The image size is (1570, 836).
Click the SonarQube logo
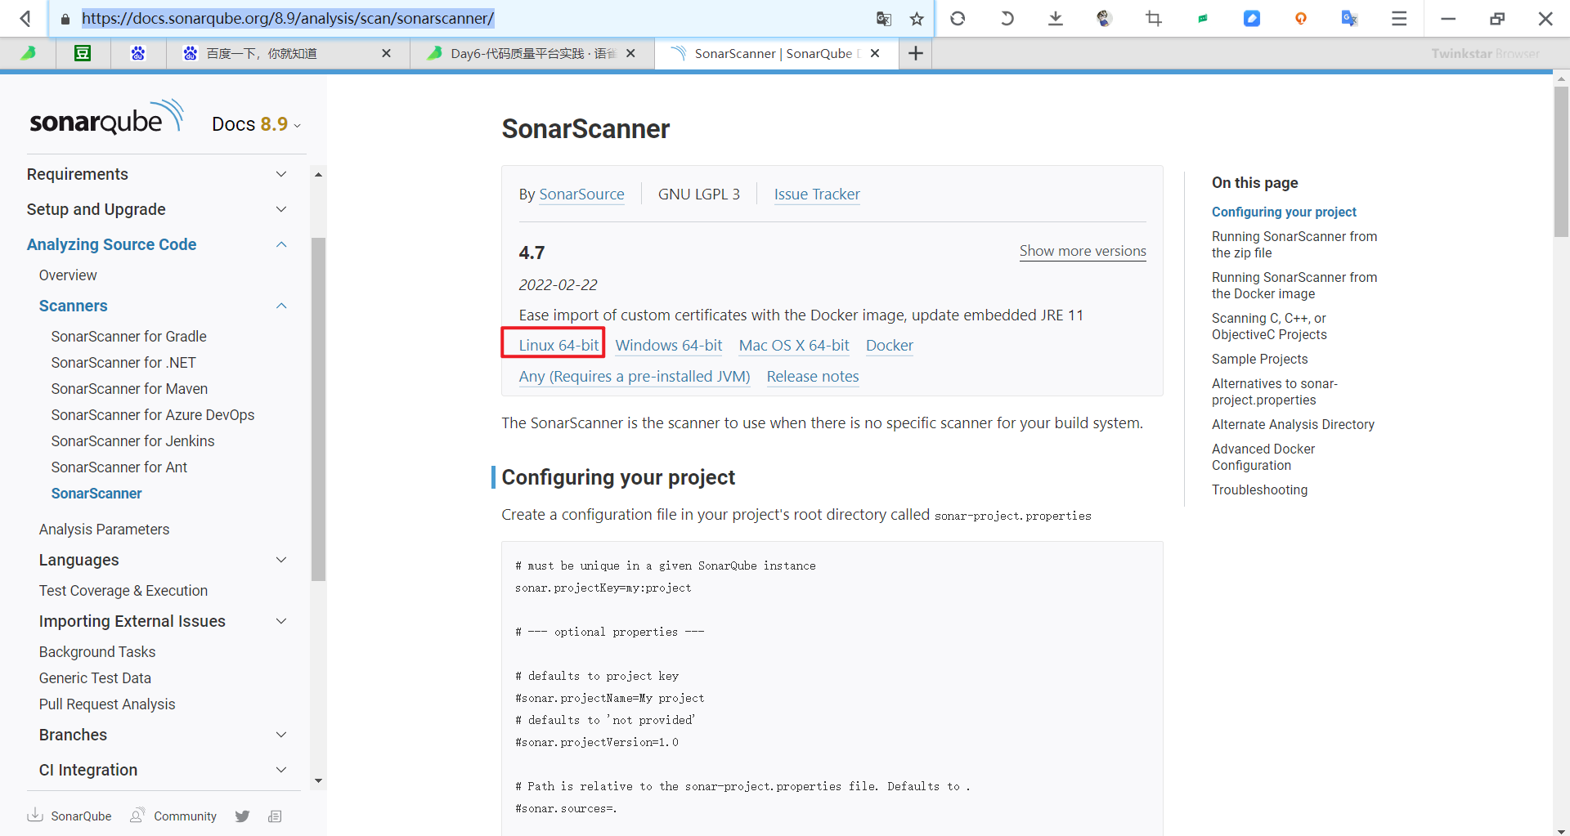(107, 118)
